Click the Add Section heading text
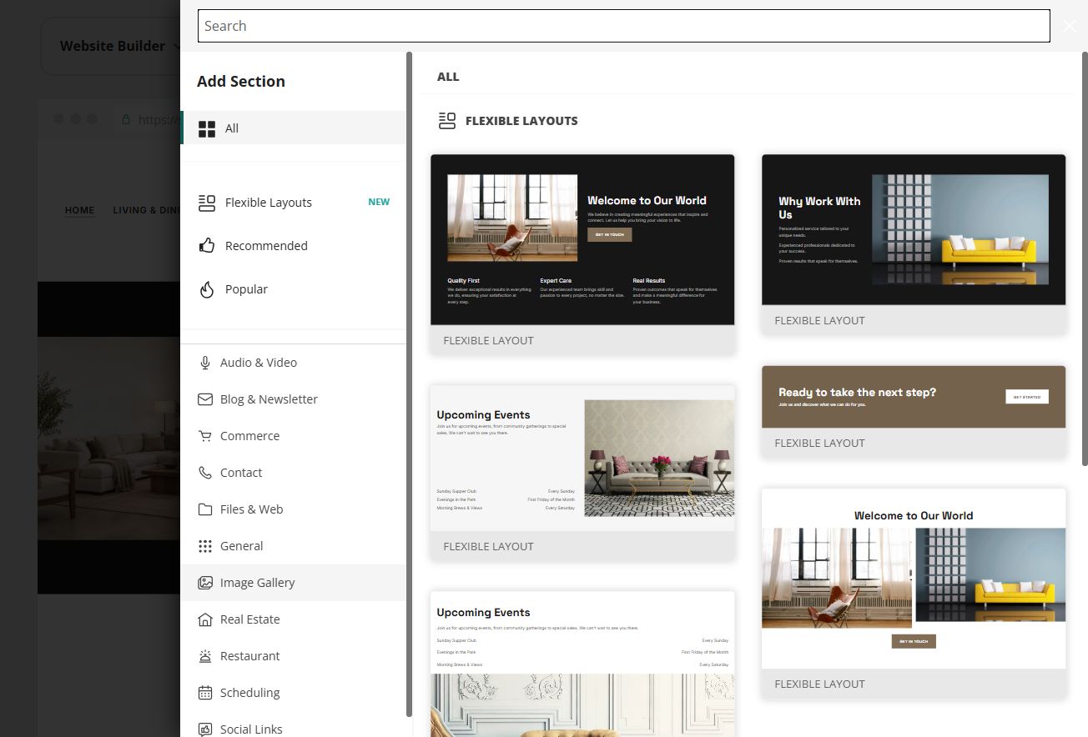The width and height of the screenshot is (1088, 737). point(241,81)
